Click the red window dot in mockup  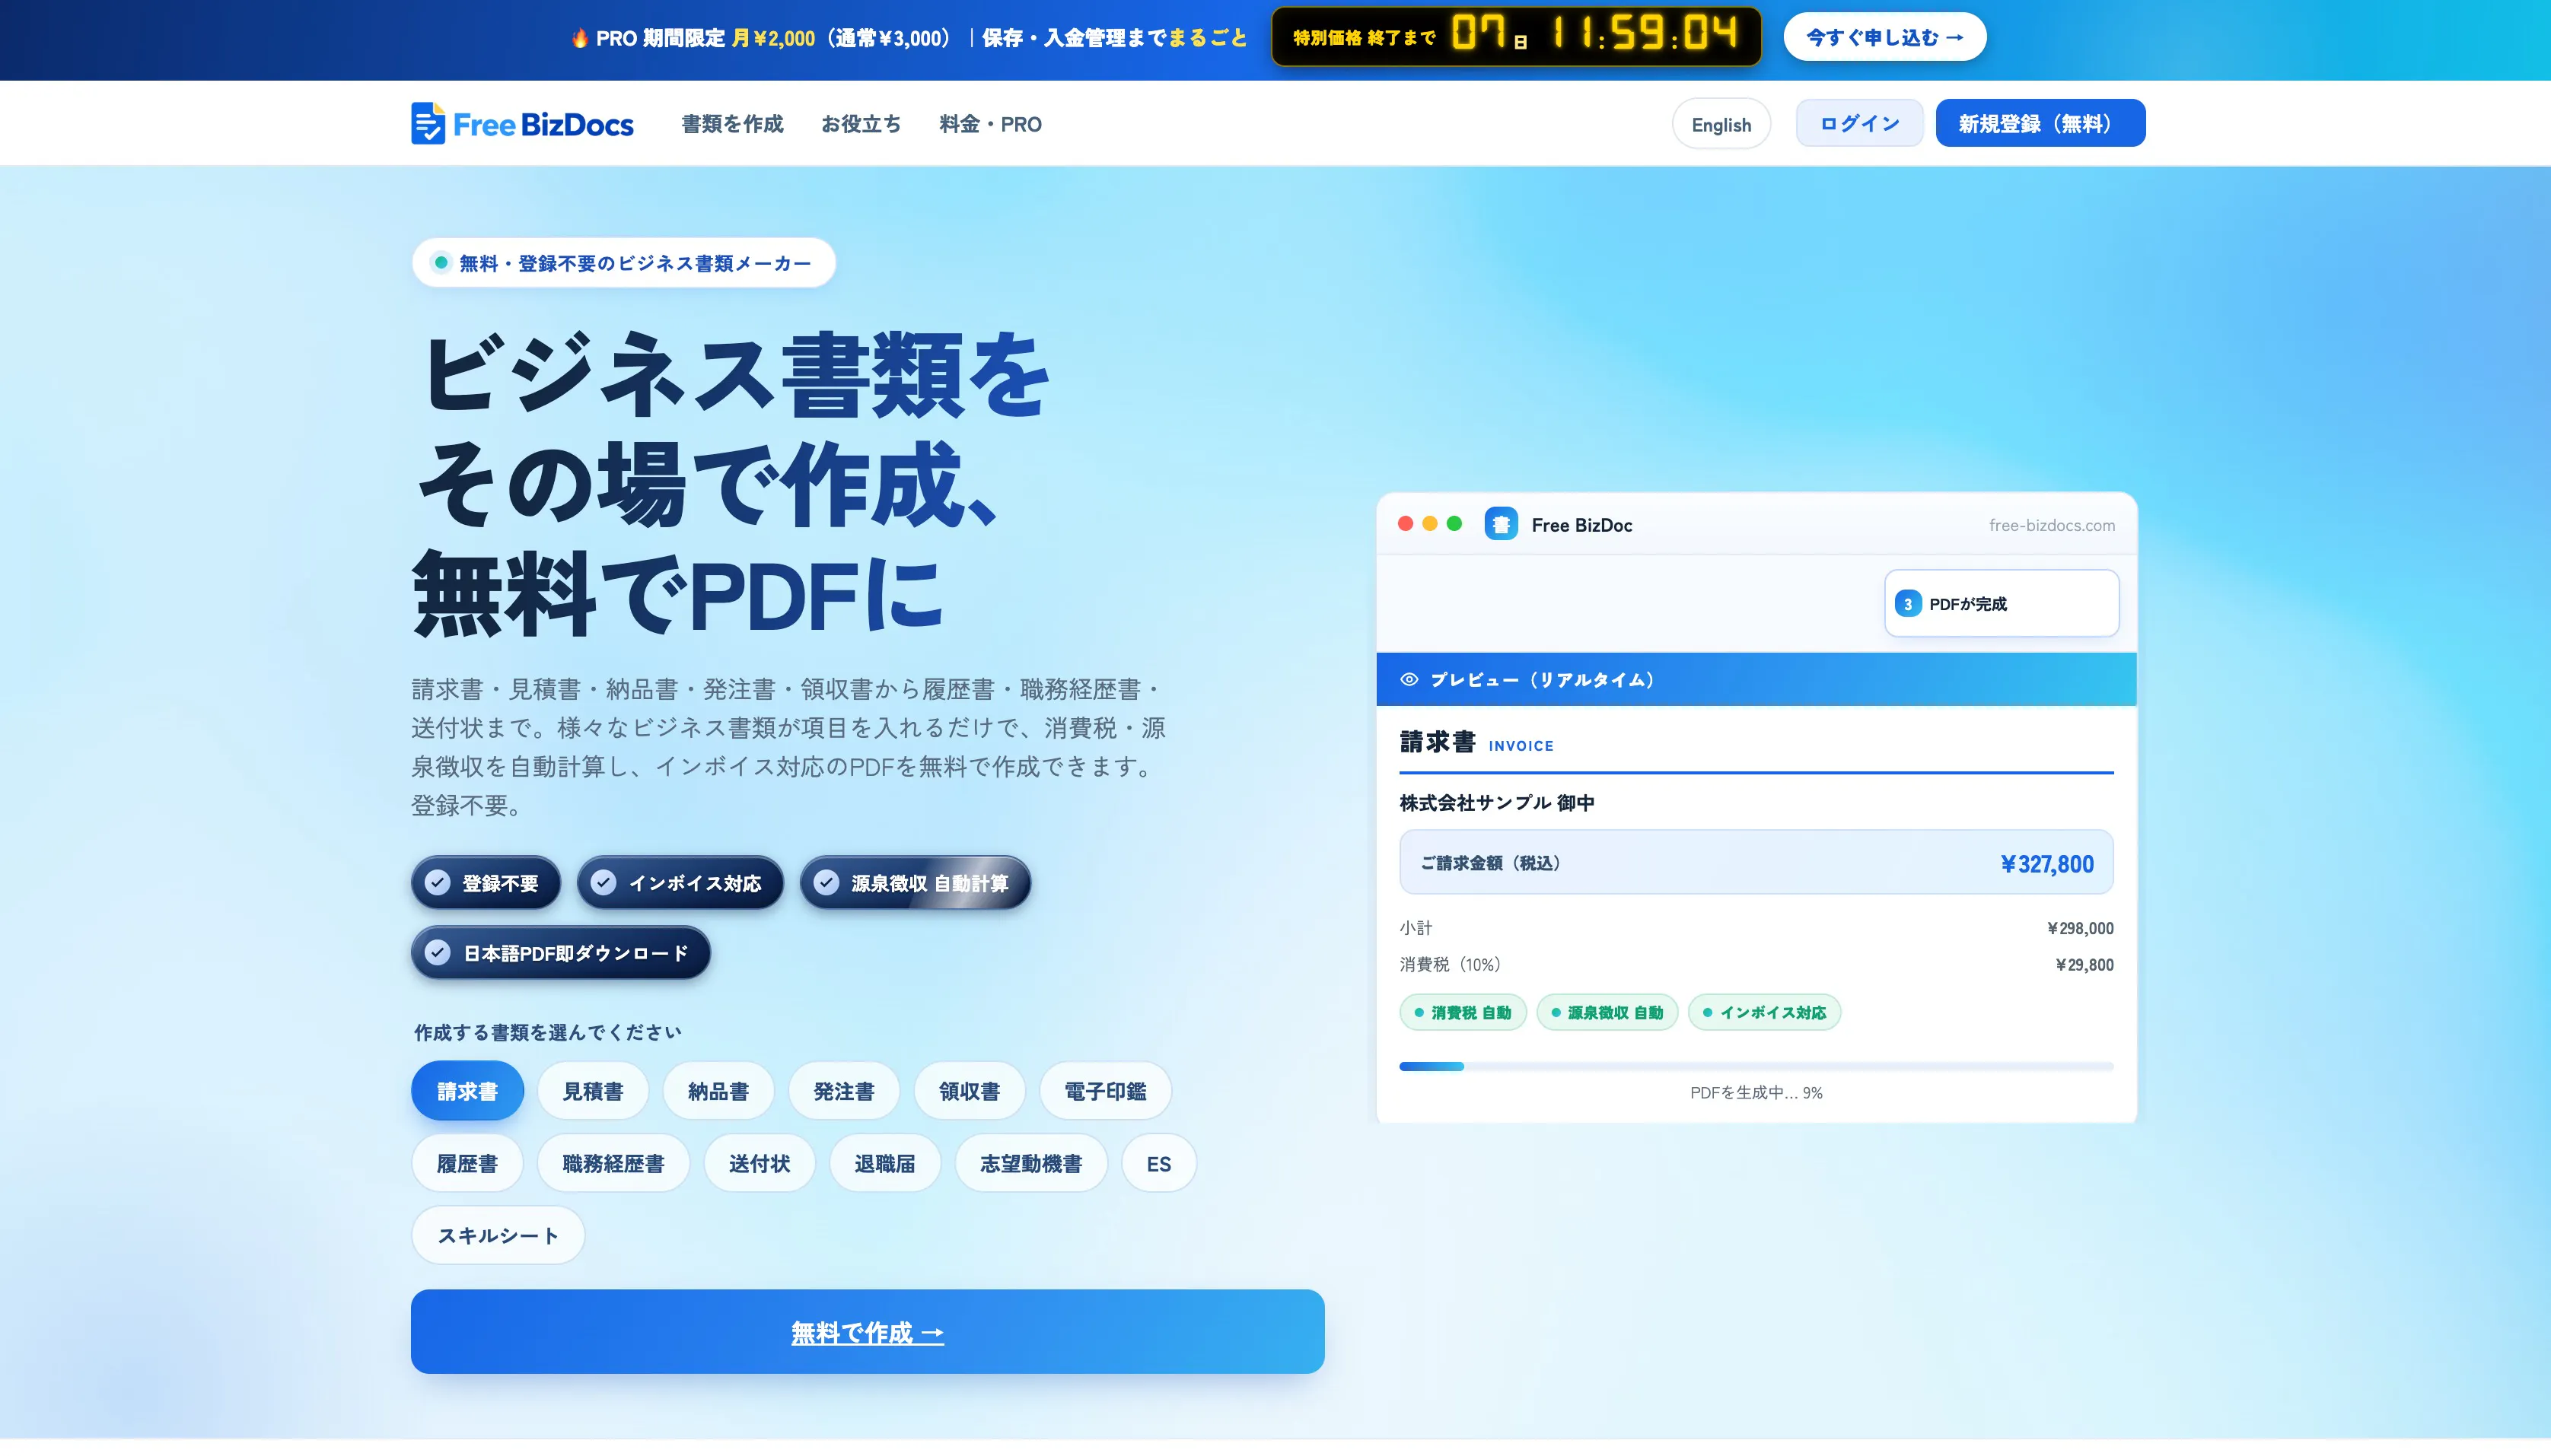coord(1405,524)
